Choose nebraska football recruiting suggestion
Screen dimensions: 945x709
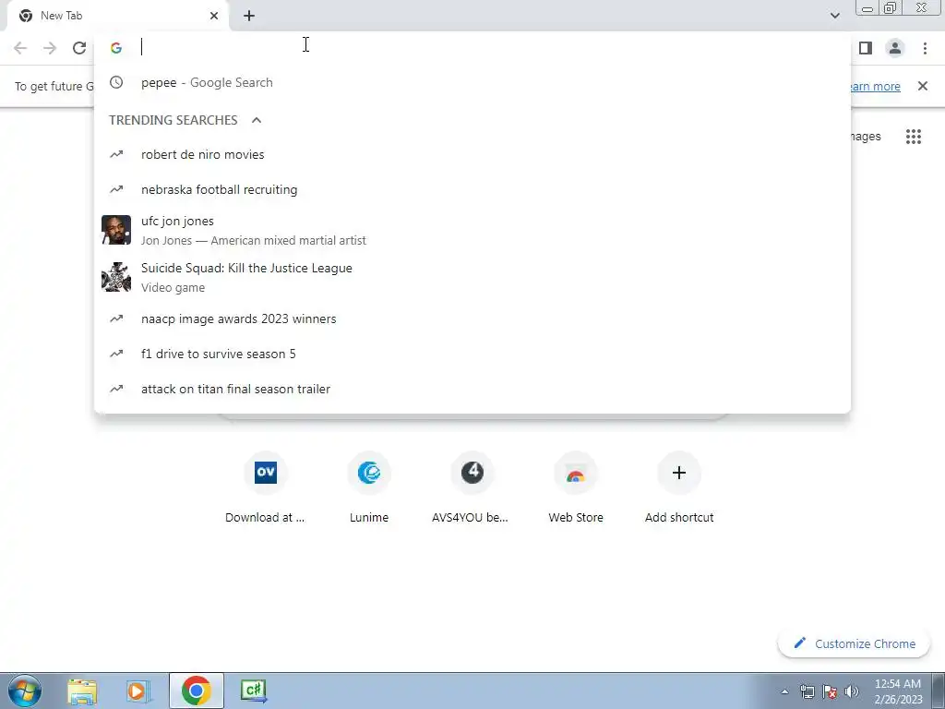pyautogui.click(x=472, y=189)
